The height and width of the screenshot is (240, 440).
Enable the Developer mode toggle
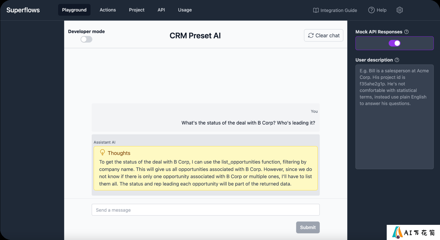(86, 39)
